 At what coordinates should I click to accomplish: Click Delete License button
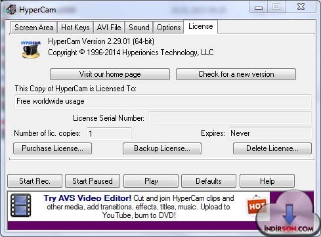pyautogui.click(x=272, y=148)
